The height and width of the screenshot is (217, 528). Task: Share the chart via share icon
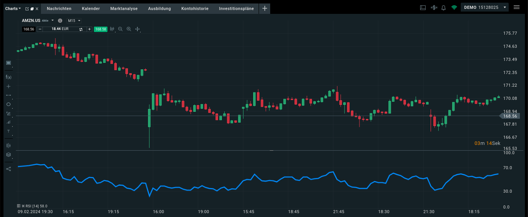[9, 168]
